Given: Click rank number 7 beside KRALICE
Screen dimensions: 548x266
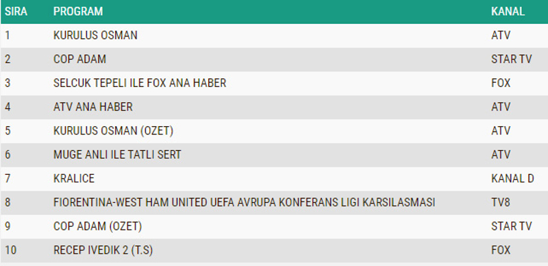Looking at the screenshot, I should tap(8, 178).
